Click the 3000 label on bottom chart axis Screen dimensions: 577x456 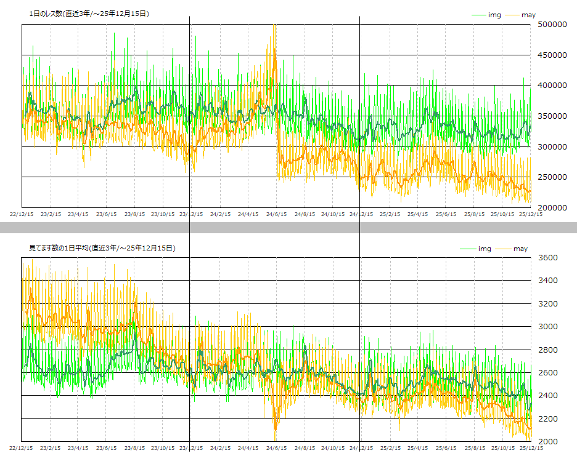click(549, 327)
